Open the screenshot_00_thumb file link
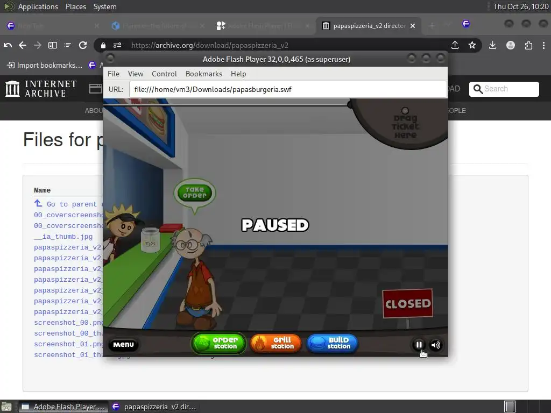The height and width of the screenshot is (413, 551). click(68, 333)
